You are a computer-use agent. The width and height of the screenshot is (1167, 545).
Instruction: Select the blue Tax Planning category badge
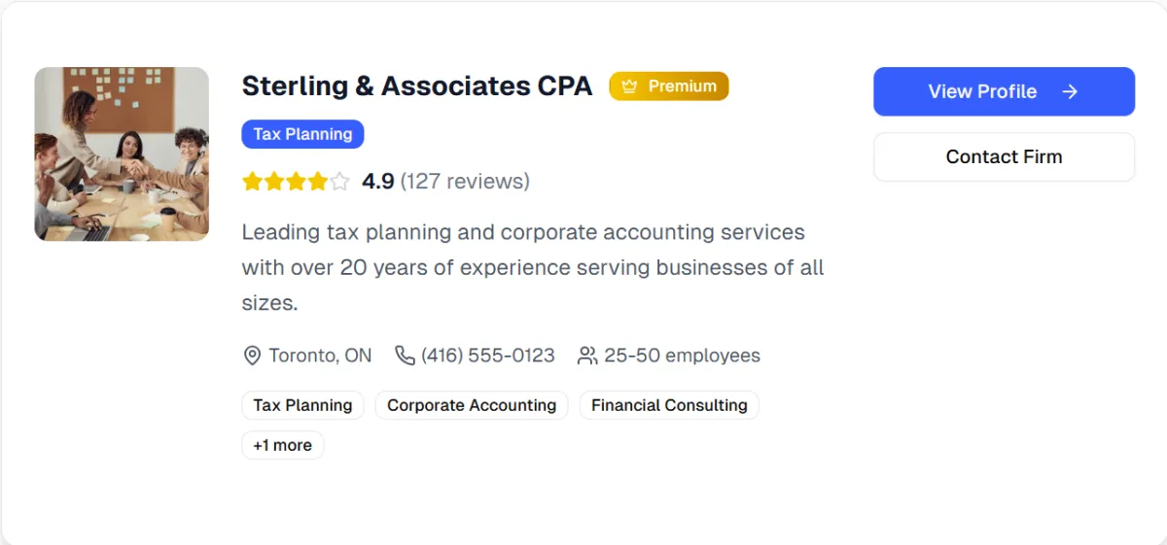pos(302,134)
